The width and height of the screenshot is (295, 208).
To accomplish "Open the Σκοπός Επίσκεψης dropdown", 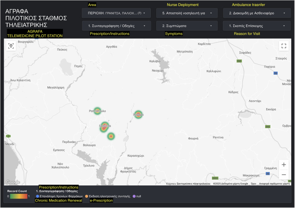I will pyautogui.click(x=257, y=26).
